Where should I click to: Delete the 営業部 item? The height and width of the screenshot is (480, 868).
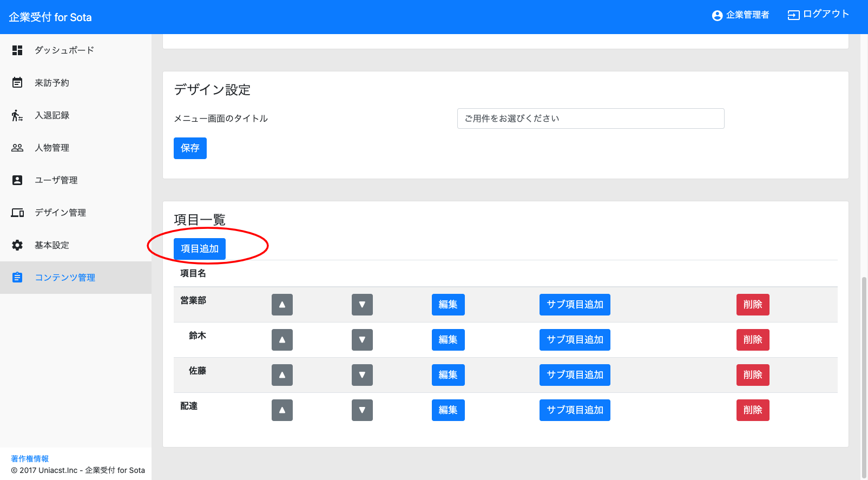point(753,305)
